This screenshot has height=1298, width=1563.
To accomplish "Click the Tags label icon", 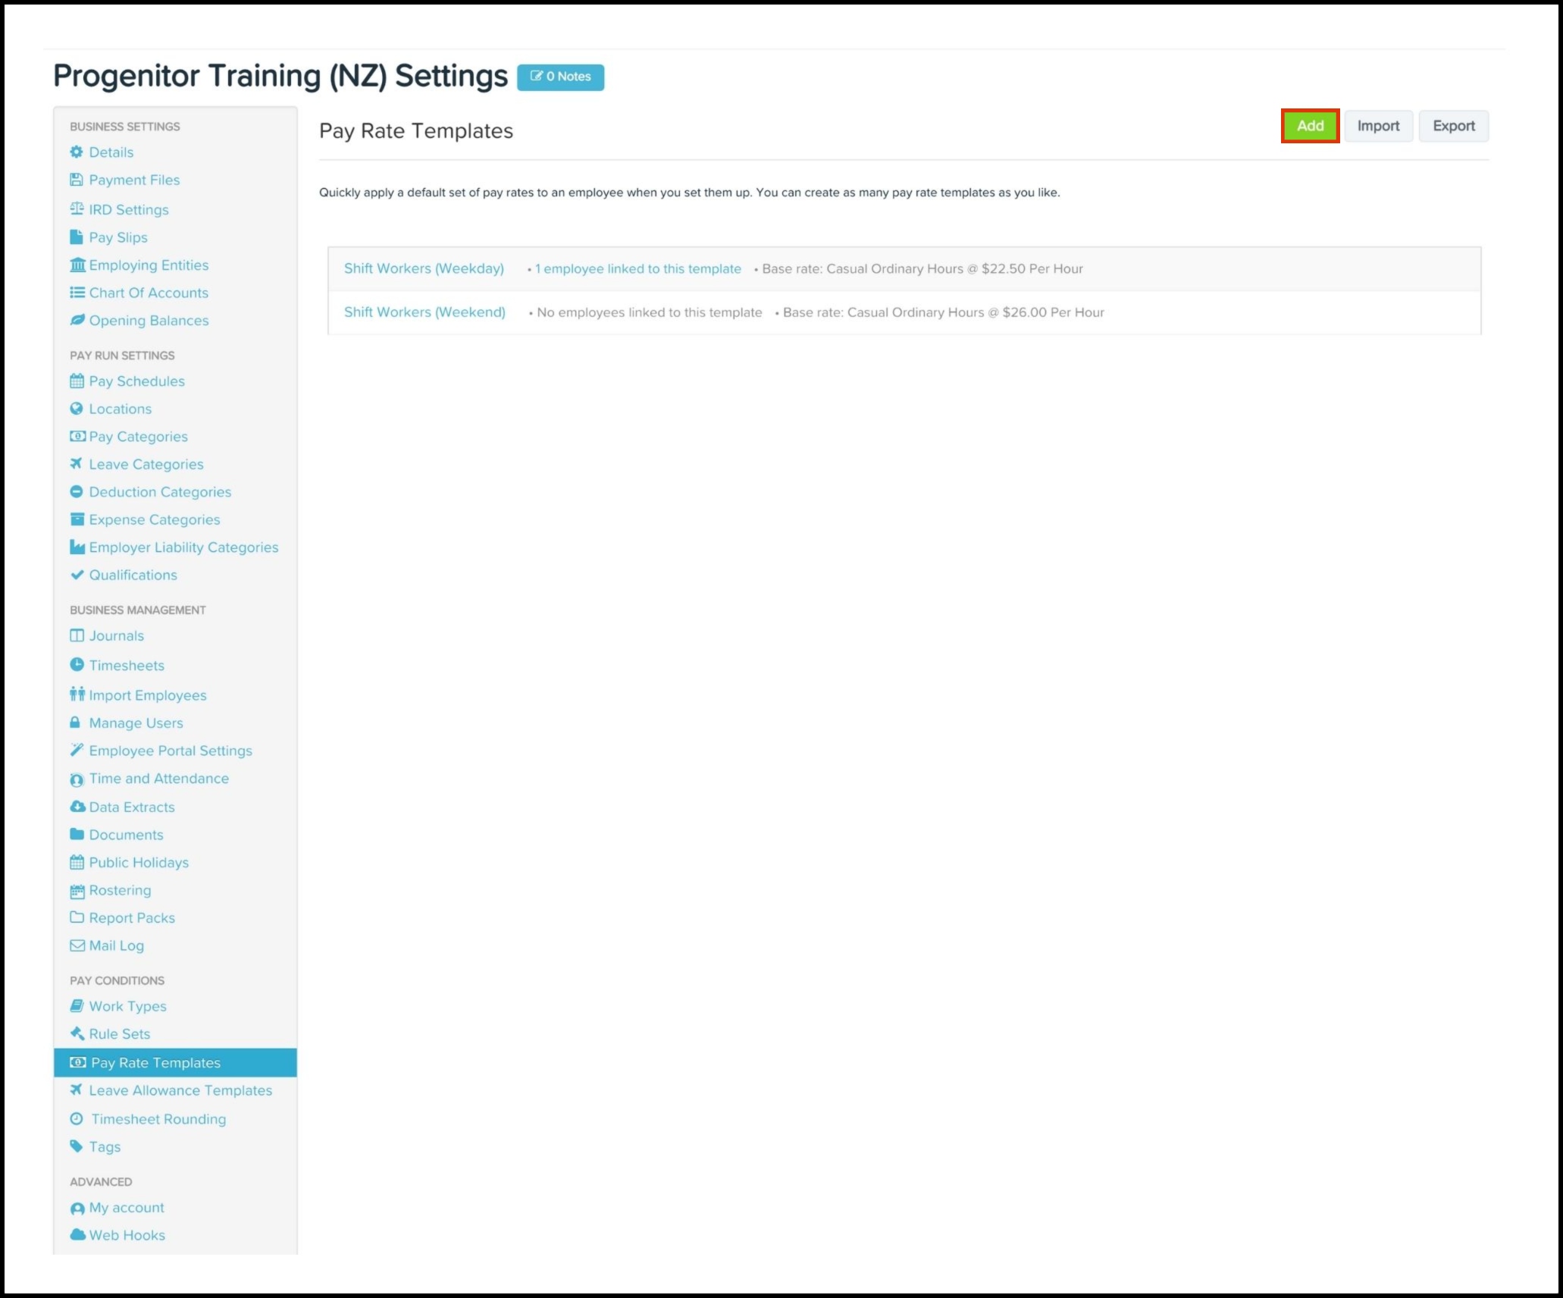I will coord(77,1146).
